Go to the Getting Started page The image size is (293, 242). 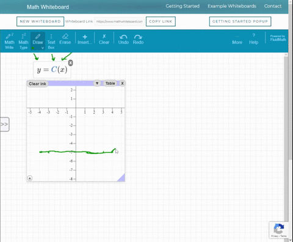pyautogui.click(x=183, y=6)
